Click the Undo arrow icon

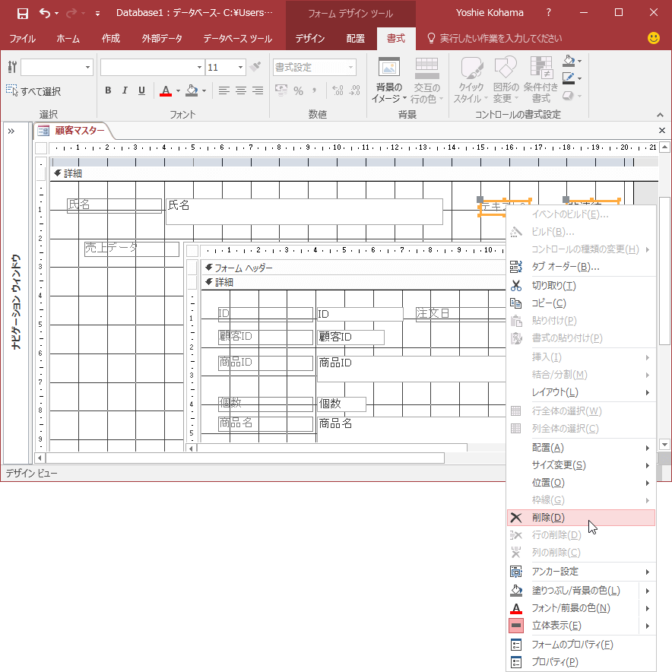[x=45, y=13]
